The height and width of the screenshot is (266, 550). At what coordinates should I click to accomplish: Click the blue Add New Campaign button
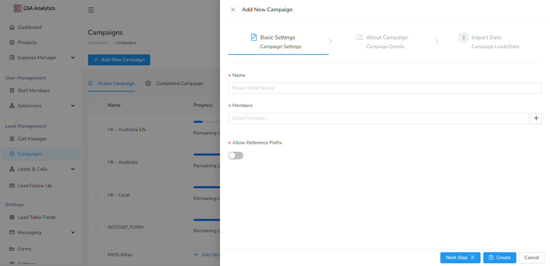click(x=119, y=60)
